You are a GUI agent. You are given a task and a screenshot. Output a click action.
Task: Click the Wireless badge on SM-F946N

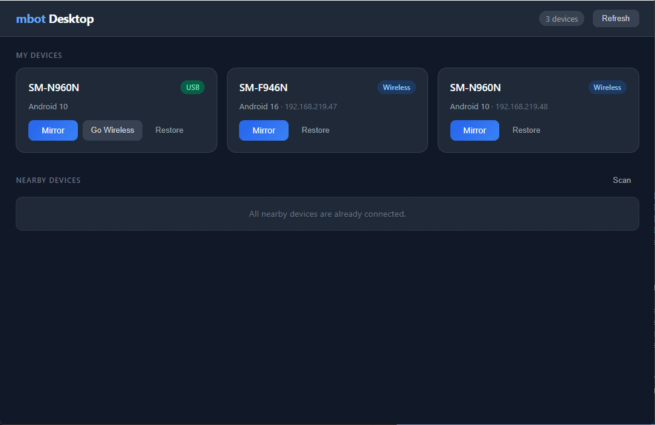pos(397,87)
